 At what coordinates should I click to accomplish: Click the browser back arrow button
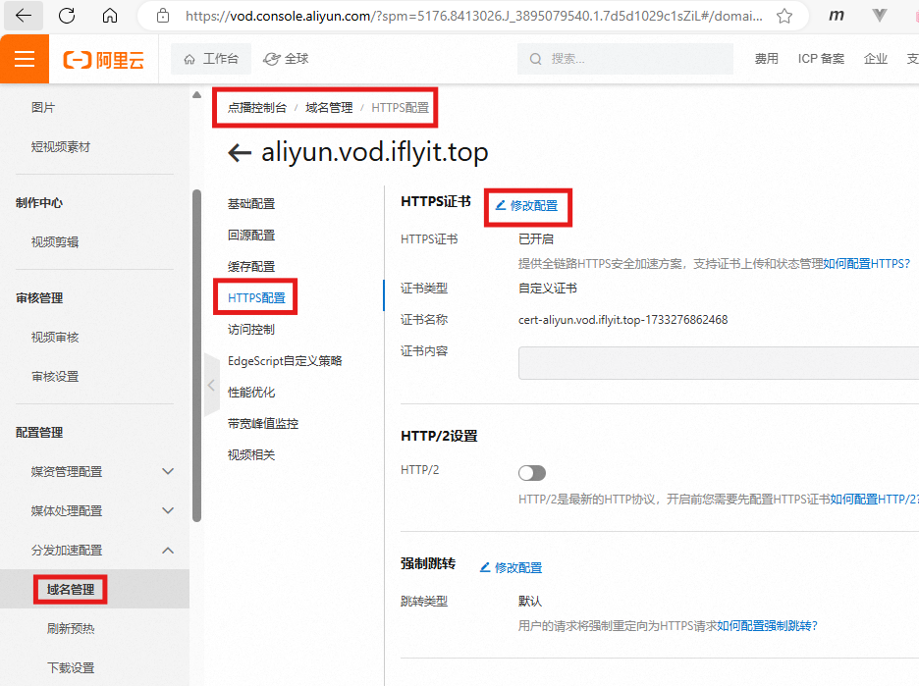click(24, 16)
